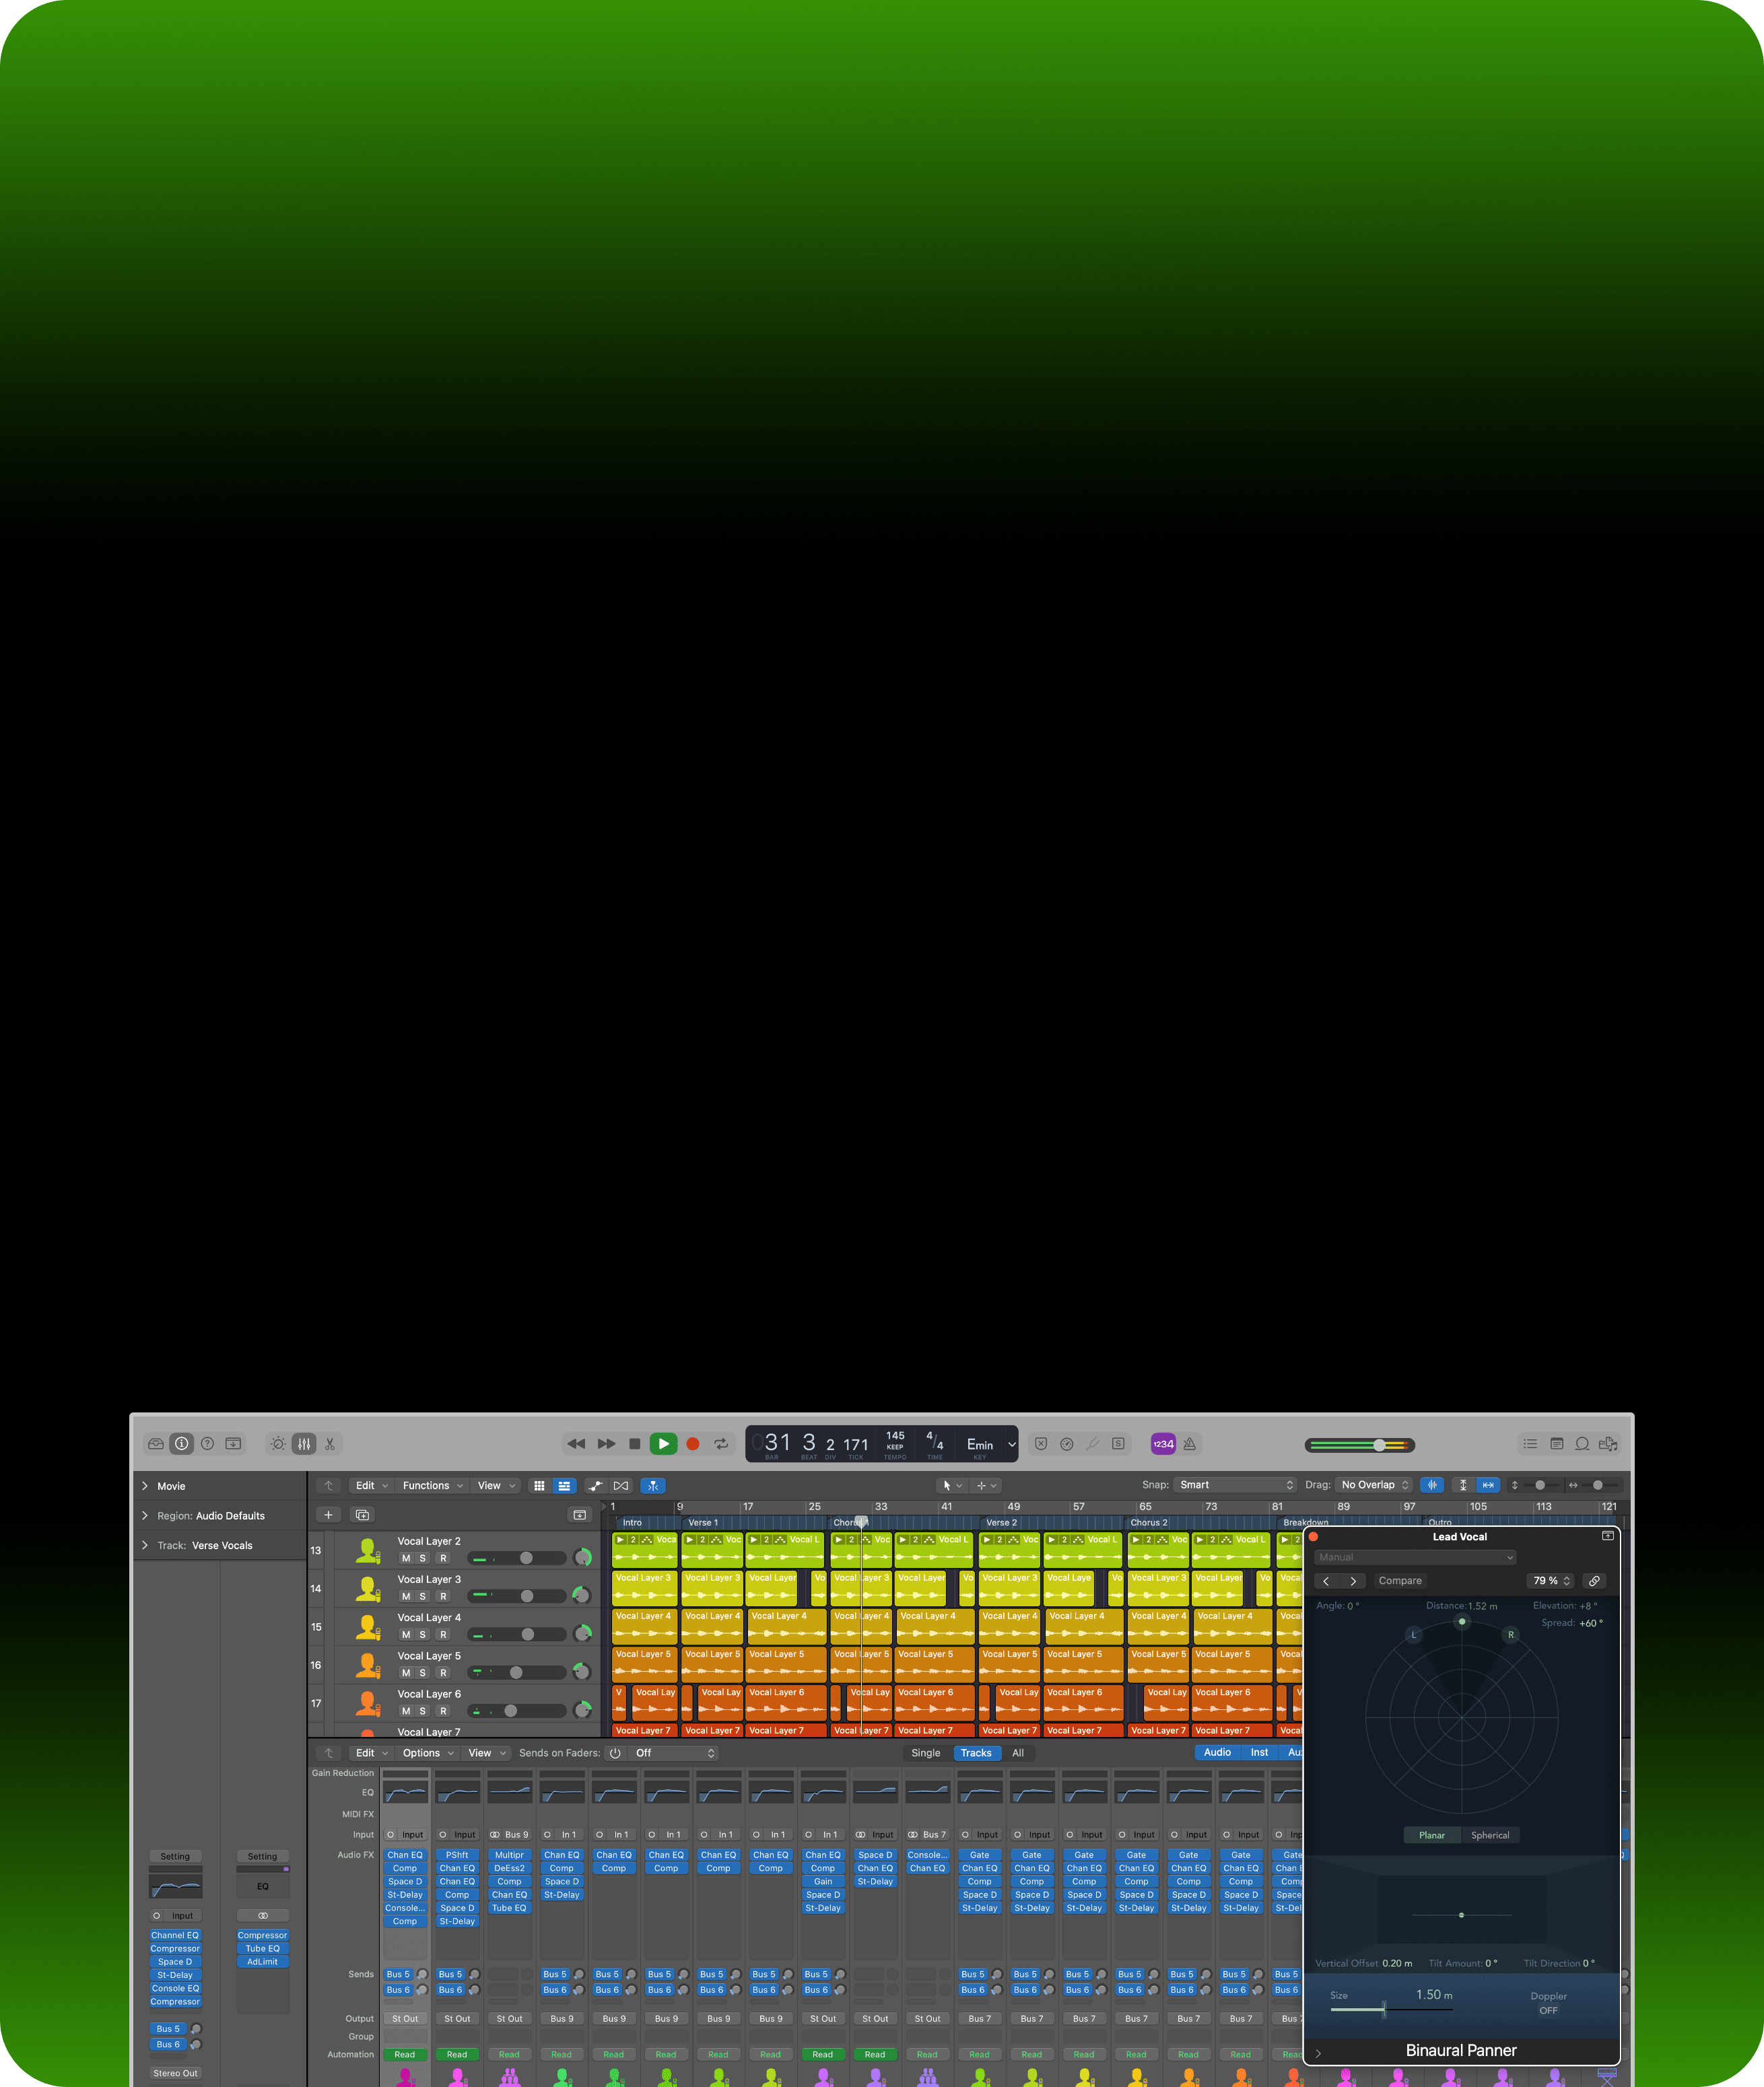1764x2087 pixels.
Task: Click the green Play button
Action: (663, 1444)
